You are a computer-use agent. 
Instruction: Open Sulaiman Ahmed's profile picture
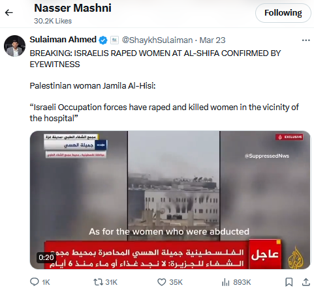click(x=14, y=46)
